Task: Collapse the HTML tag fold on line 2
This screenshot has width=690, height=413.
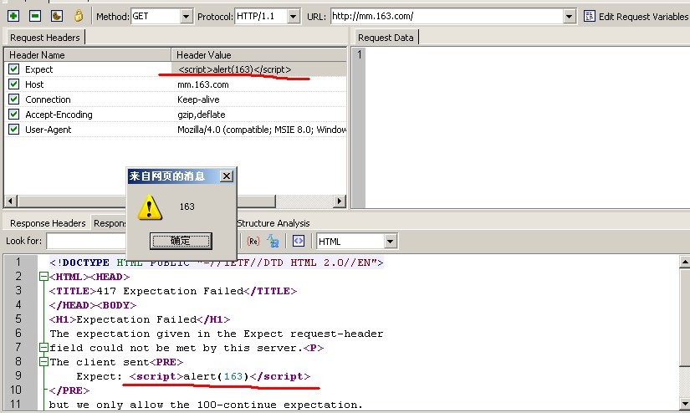Action: click(x=43, y=277)
